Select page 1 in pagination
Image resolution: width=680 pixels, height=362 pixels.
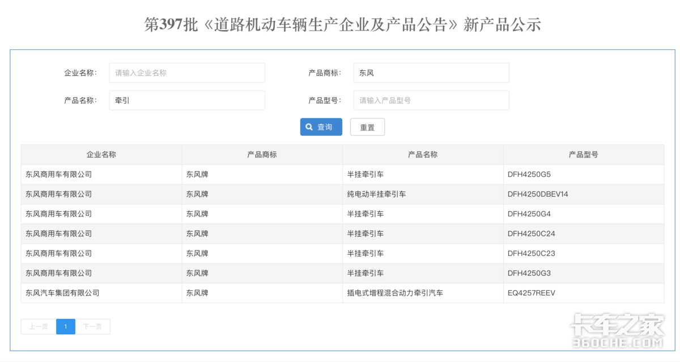(x=66, y=326)
